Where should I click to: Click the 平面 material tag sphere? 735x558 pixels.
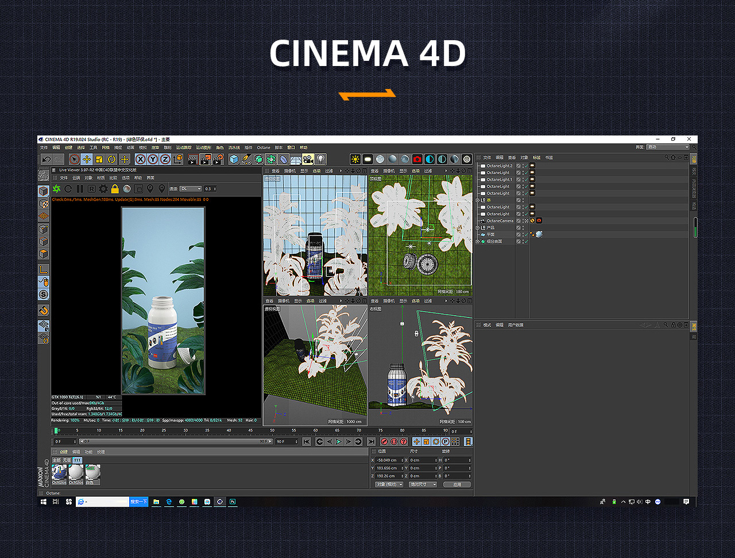click(539, 235)
